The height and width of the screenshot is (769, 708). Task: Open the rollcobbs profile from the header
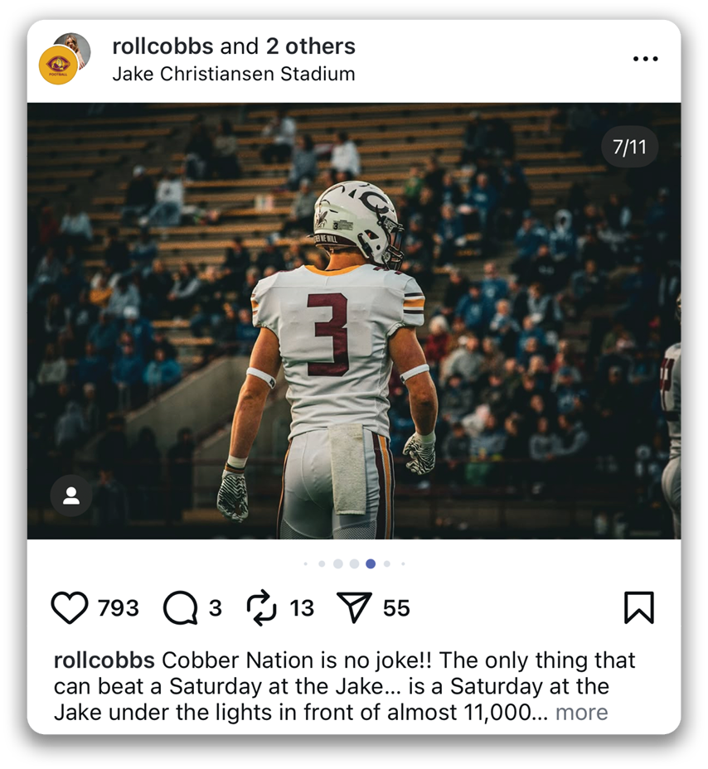click(162, 46)
